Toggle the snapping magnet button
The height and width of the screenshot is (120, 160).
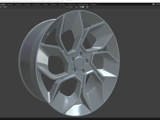(81, 7)
